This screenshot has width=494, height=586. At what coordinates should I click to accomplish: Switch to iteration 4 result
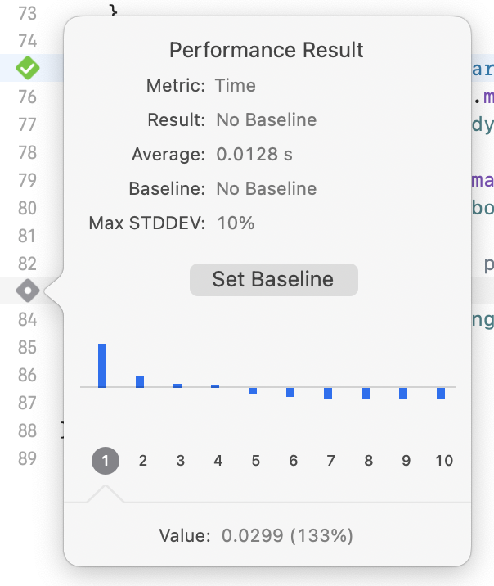(x=218, y=461)
